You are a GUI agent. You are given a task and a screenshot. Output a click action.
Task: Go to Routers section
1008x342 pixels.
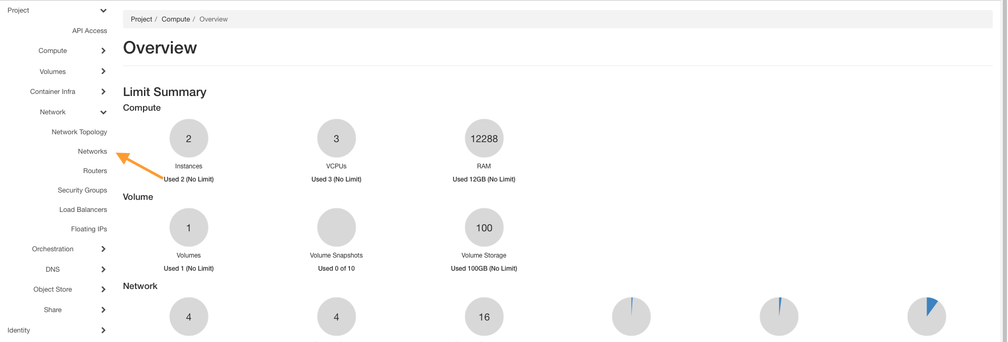(95, 171)
